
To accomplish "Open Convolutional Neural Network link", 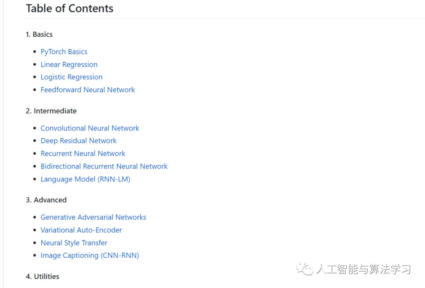I will [x=90, y=128].
